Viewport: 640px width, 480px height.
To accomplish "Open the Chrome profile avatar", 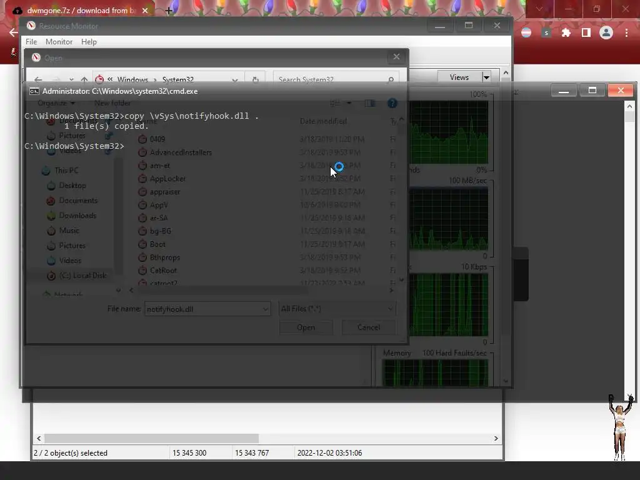I will (x=606, y=32).
